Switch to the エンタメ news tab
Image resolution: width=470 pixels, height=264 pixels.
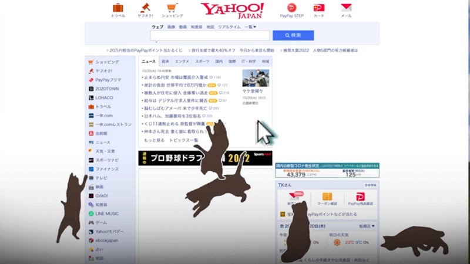pos(182,62)
